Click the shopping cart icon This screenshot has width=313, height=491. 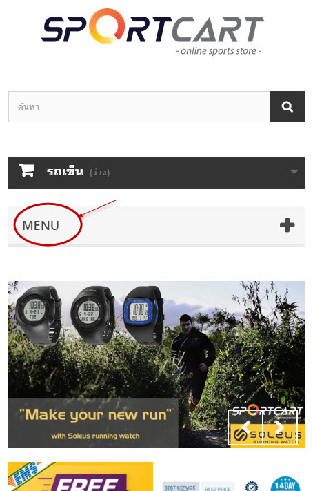tap(26, 171)
